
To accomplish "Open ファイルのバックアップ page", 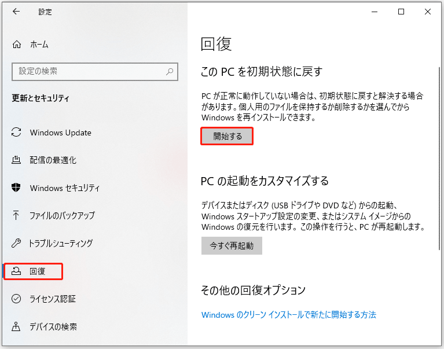I will [x=63, y=215].
